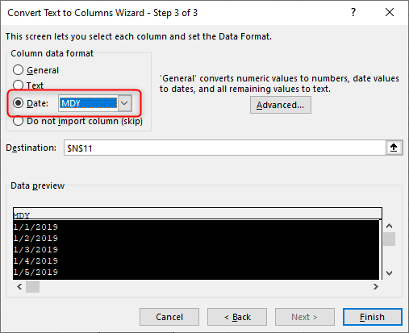Select the General radio button
The height and width of the screenshot is (333, 409).
click(x=18, y=70)
